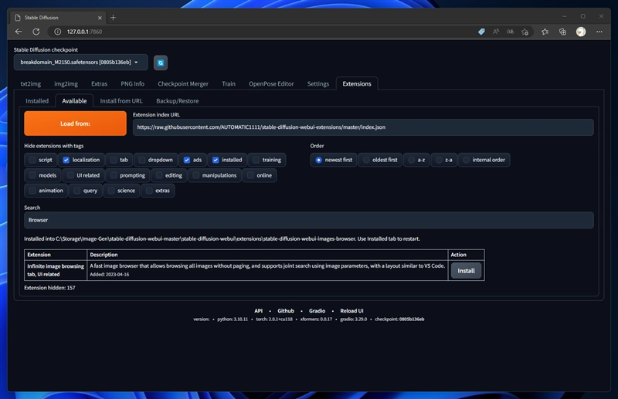Toggle the manipulations tag checkbox
Viewport: 618px width, 399px height.
(196, 175)
